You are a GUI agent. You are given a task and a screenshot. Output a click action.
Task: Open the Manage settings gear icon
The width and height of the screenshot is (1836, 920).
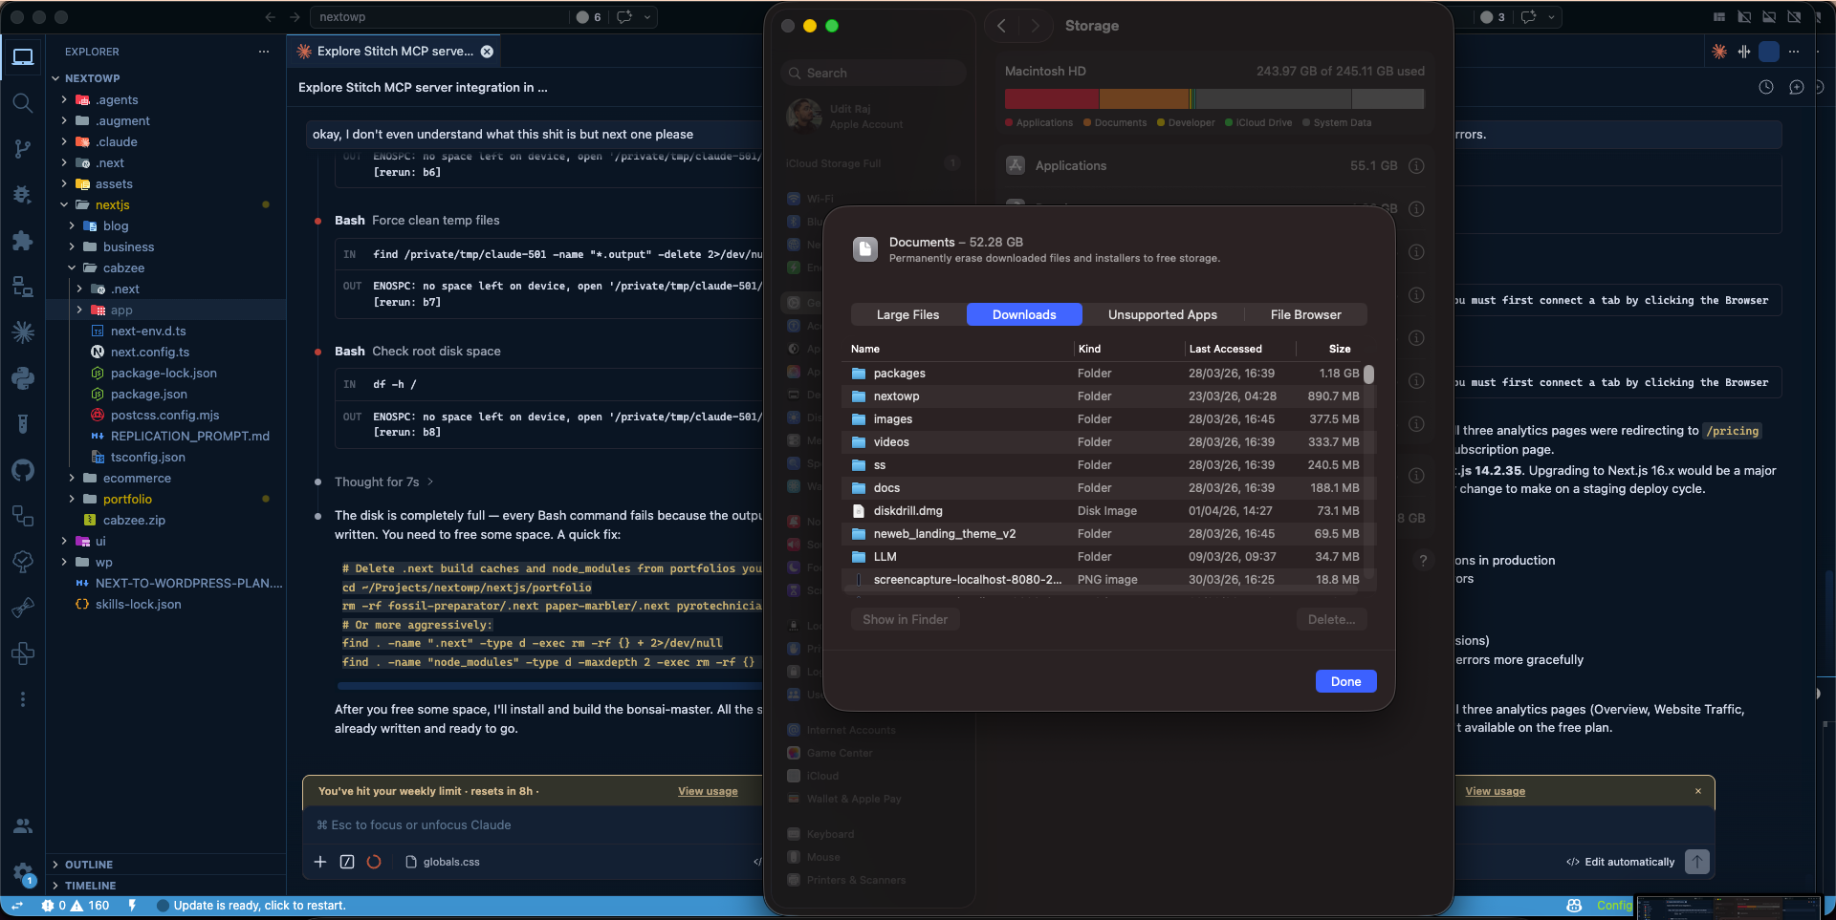click(23, 871)
